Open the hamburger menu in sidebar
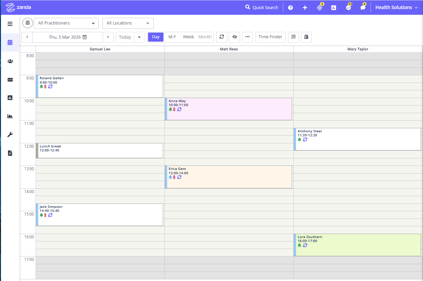Image resolution: width=423 pixels, height=281 pixels. pos(10,24)
